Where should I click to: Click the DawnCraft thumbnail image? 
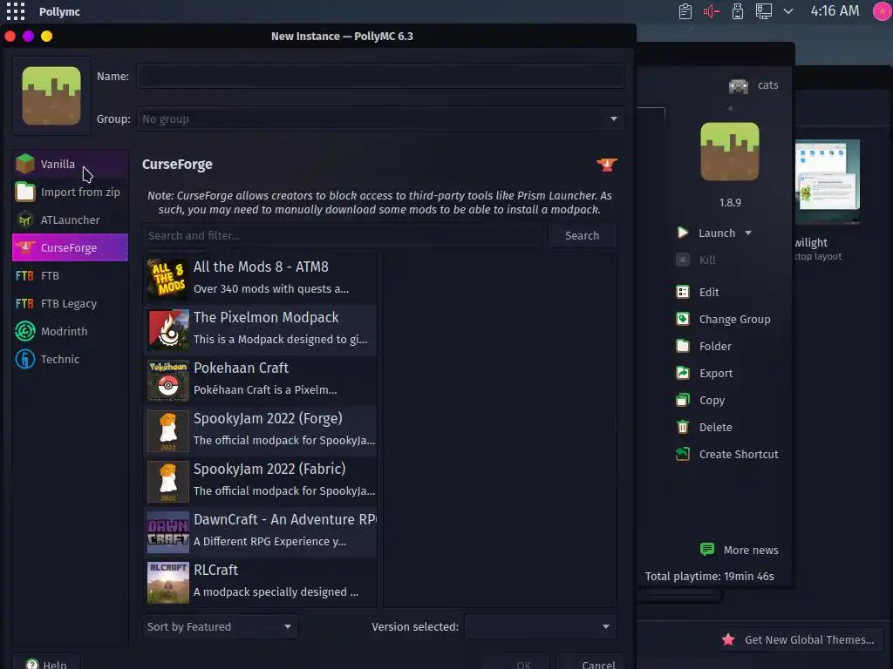point(168,532)
